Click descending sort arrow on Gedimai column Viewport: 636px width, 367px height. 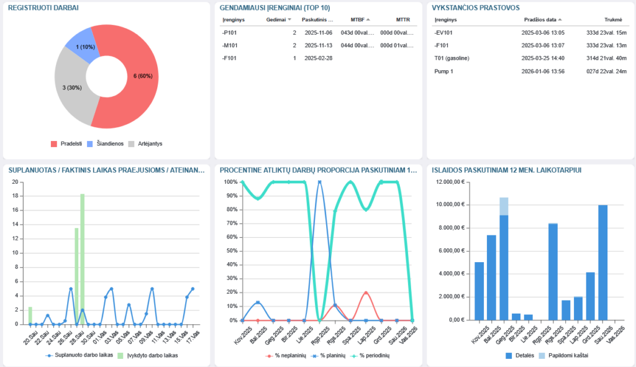click(289, 20)
